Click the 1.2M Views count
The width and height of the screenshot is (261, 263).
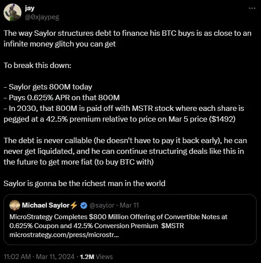[x=96, y=257]
